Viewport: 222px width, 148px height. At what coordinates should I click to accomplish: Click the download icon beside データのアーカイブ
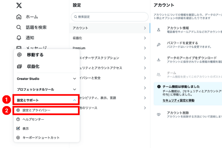[159, 60]
